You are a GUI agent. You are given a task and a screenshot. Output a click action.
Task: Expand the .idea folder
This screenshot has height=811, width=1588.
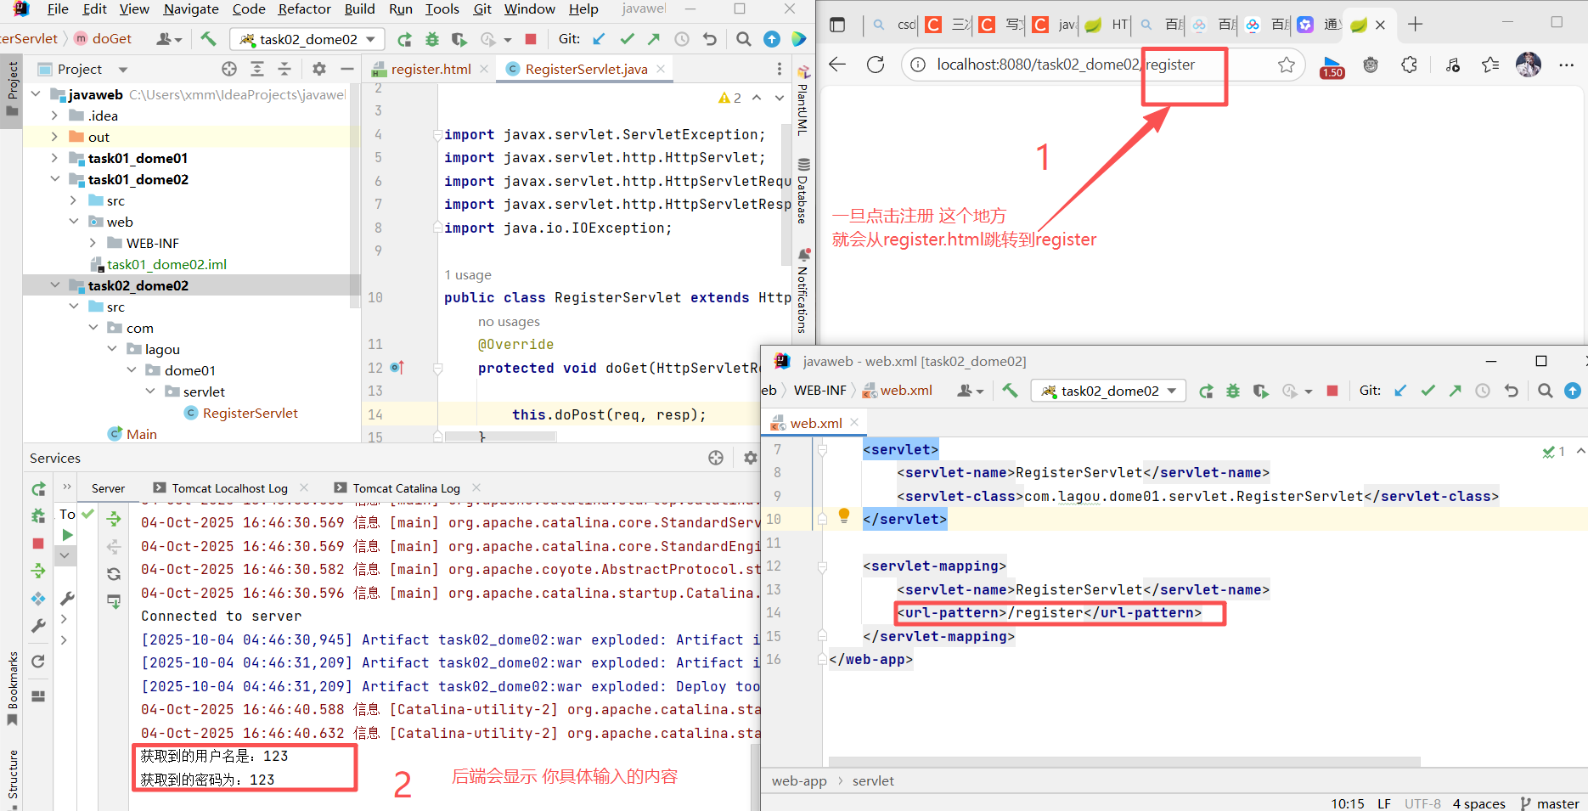[55, 115]
